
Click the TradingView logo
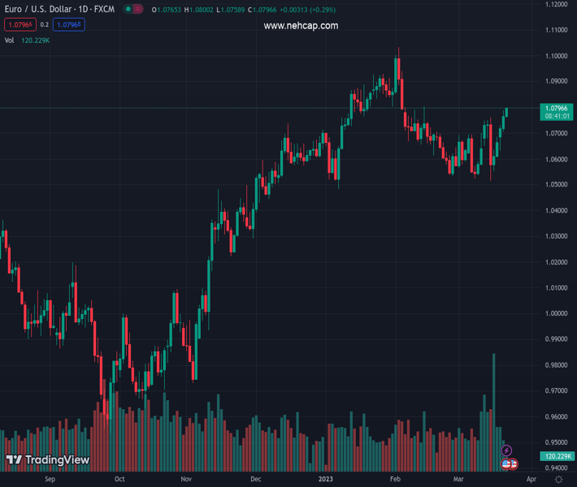(47, 460)
